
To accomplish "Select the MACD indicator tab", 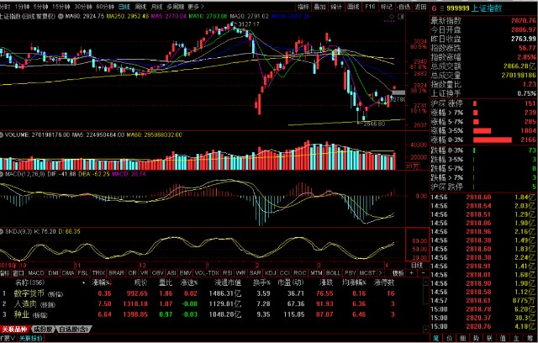I will tap(37, 273).
